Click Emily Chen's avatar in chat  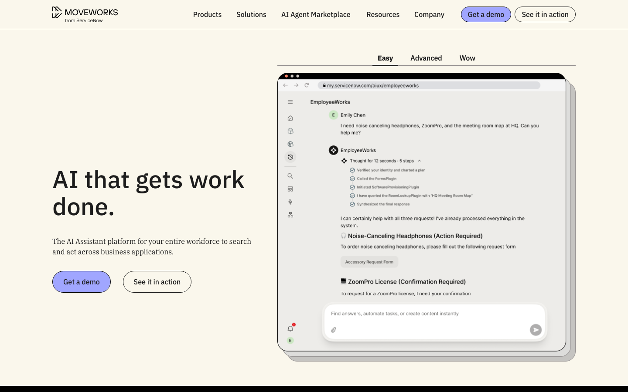[334, 115]
